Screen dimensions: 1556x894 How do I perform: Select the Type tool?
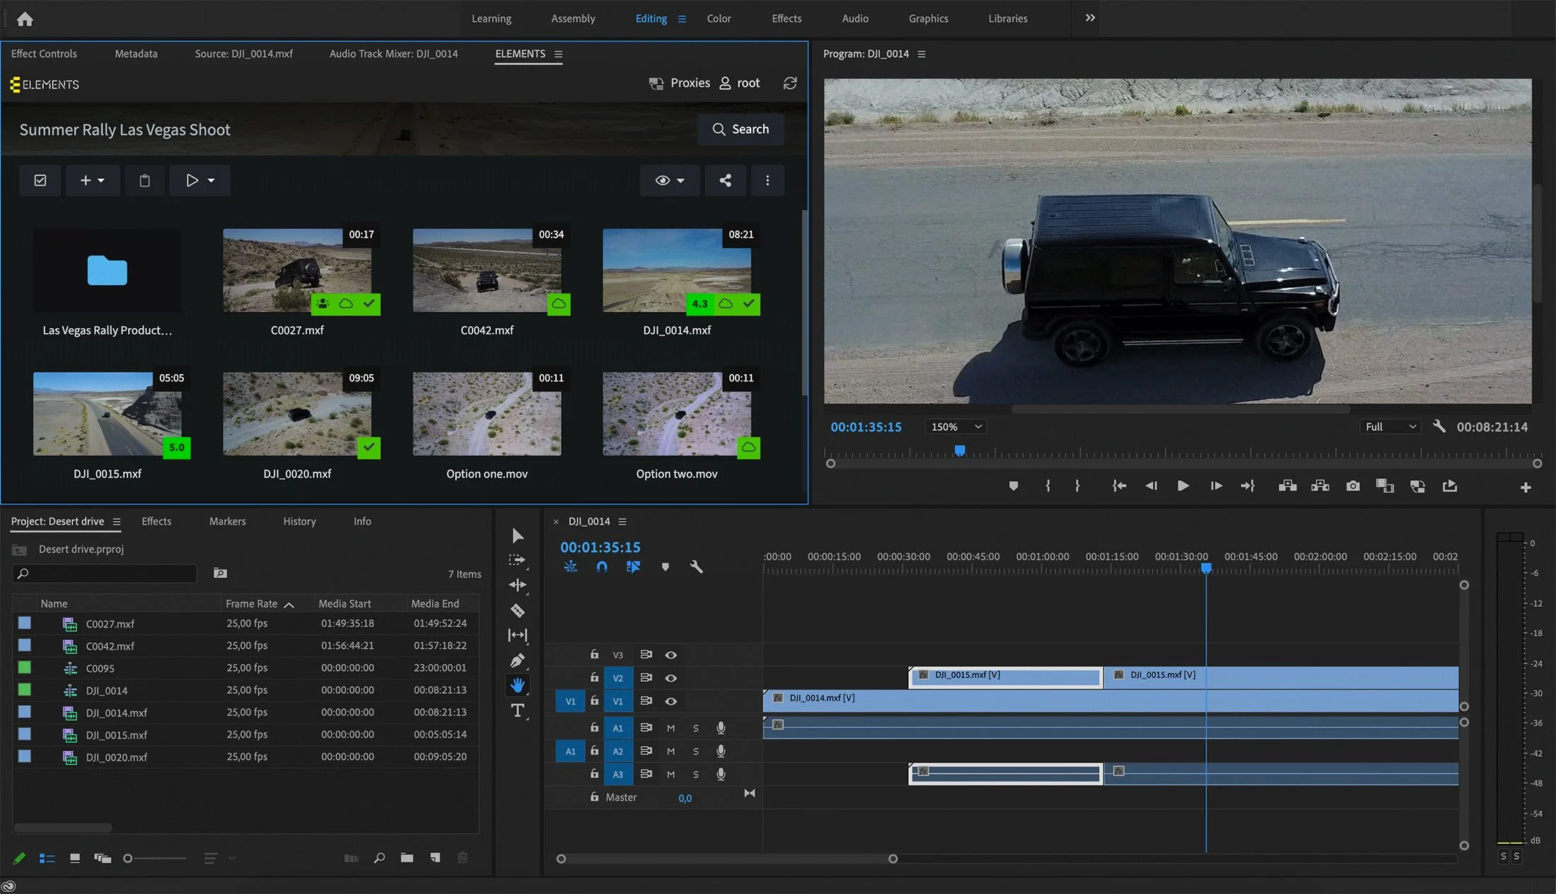point(518,710)
